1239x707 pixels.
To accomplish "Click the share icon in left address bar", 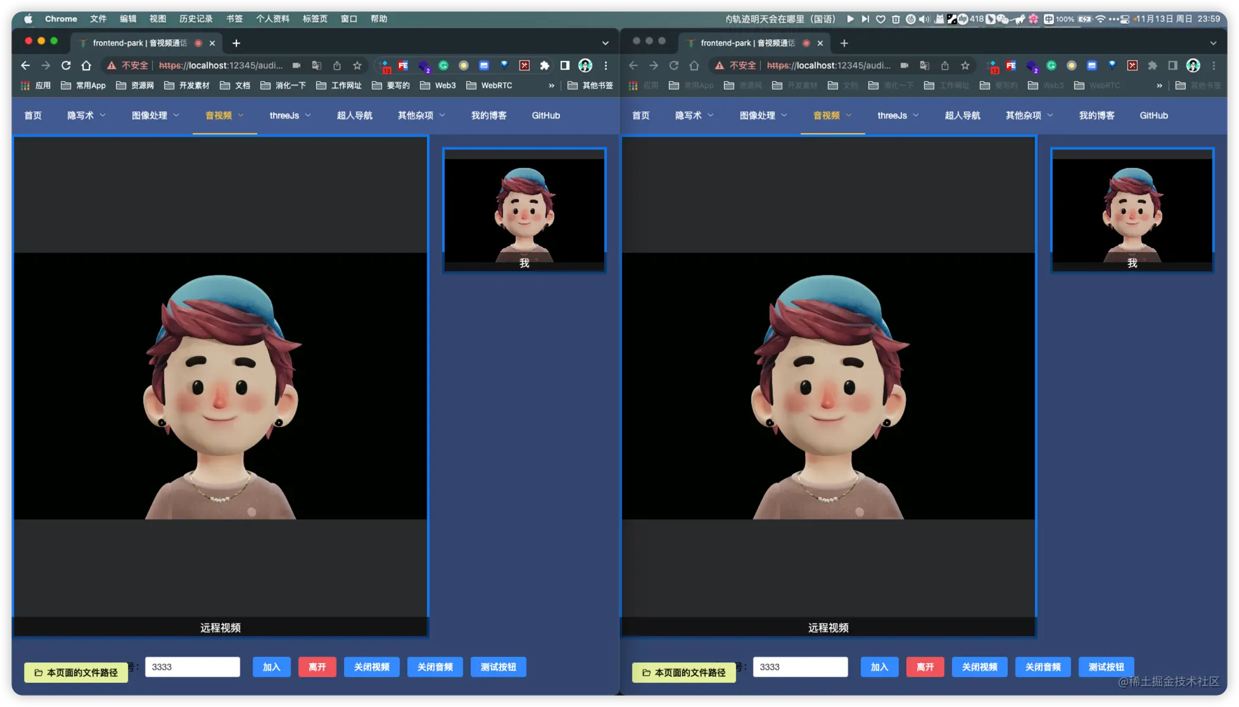I will [337, 65].
